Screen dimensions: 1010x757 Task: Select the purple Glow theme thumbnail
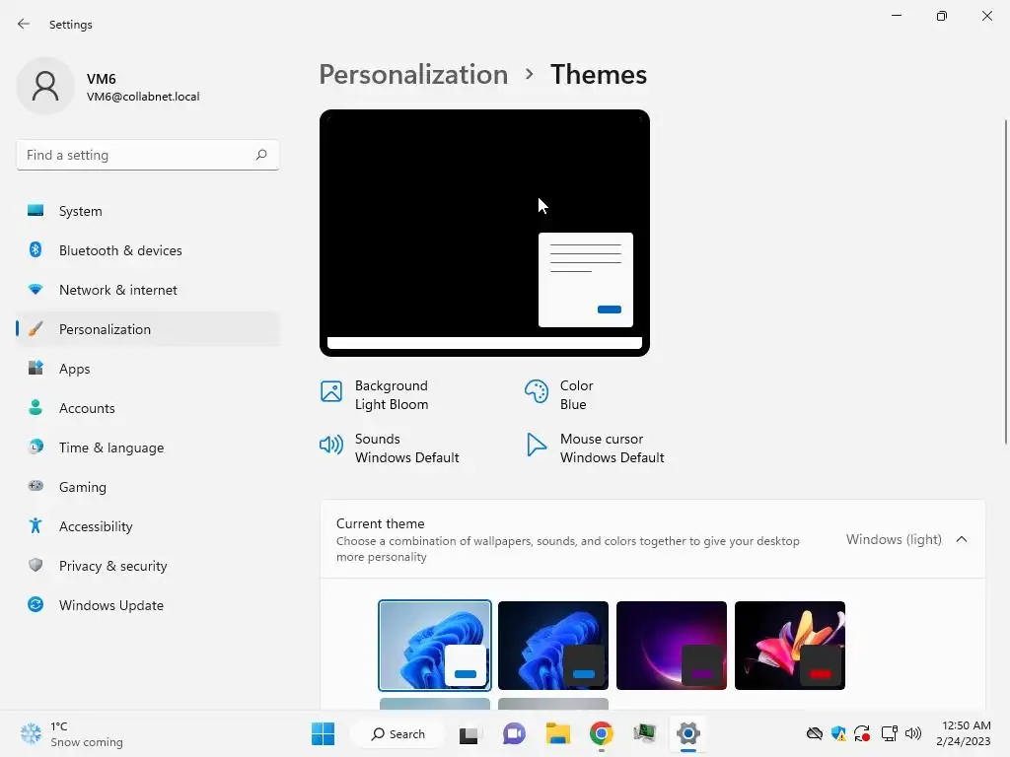pyautogui.click(x=671, y=645)
